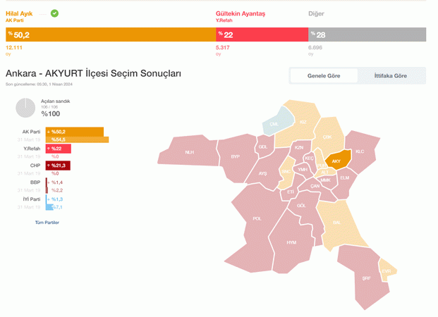
Task: Click the BAL district on the map
Action: 336,223
